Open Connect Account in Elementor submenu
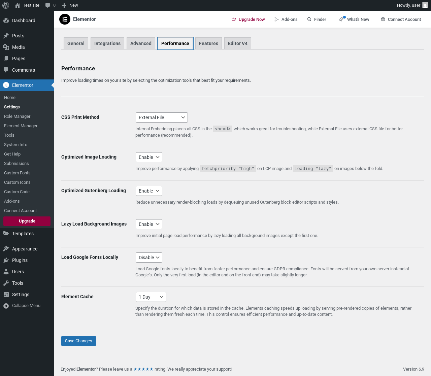The image size is (431, 376). coord(27,211)
